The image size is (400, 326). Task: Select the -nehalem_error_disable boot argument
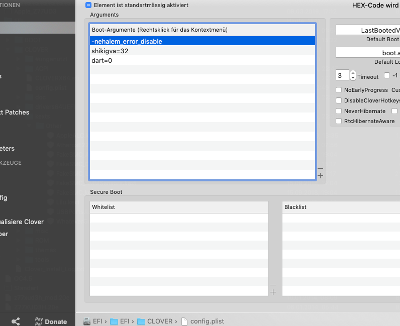tap(203, 41)
